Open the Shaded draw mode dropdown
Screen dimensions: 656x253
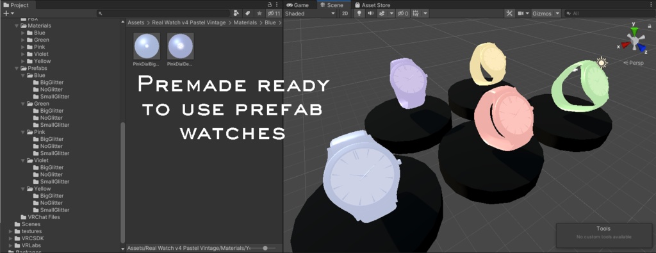[x=310, y=13]
